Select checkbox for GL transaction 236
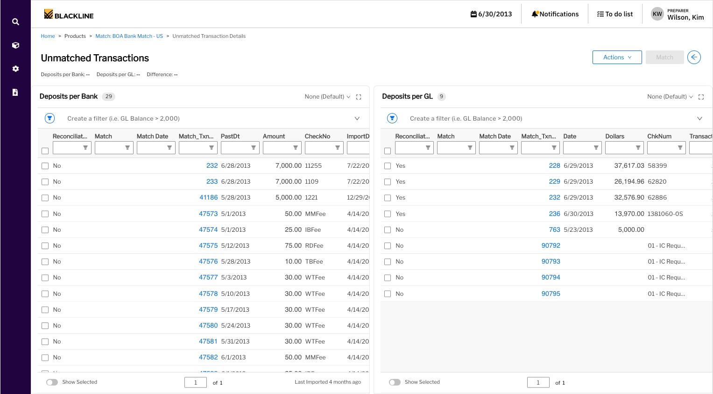 388,214
